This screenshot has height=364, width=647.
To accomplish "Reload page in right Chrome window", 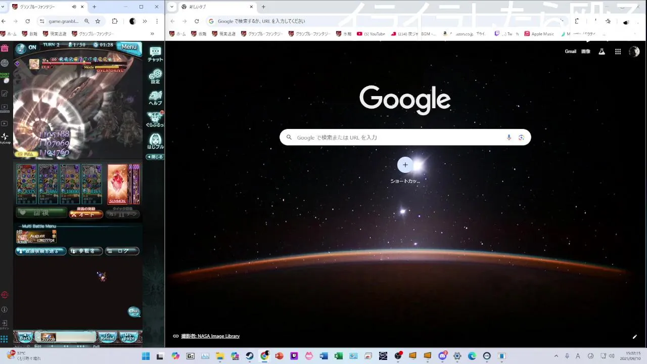I will tap(197, 21).
